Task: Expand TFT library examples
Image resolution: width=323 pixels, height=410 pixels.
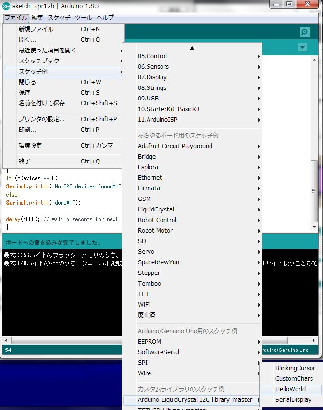Action: click(192, 294)
